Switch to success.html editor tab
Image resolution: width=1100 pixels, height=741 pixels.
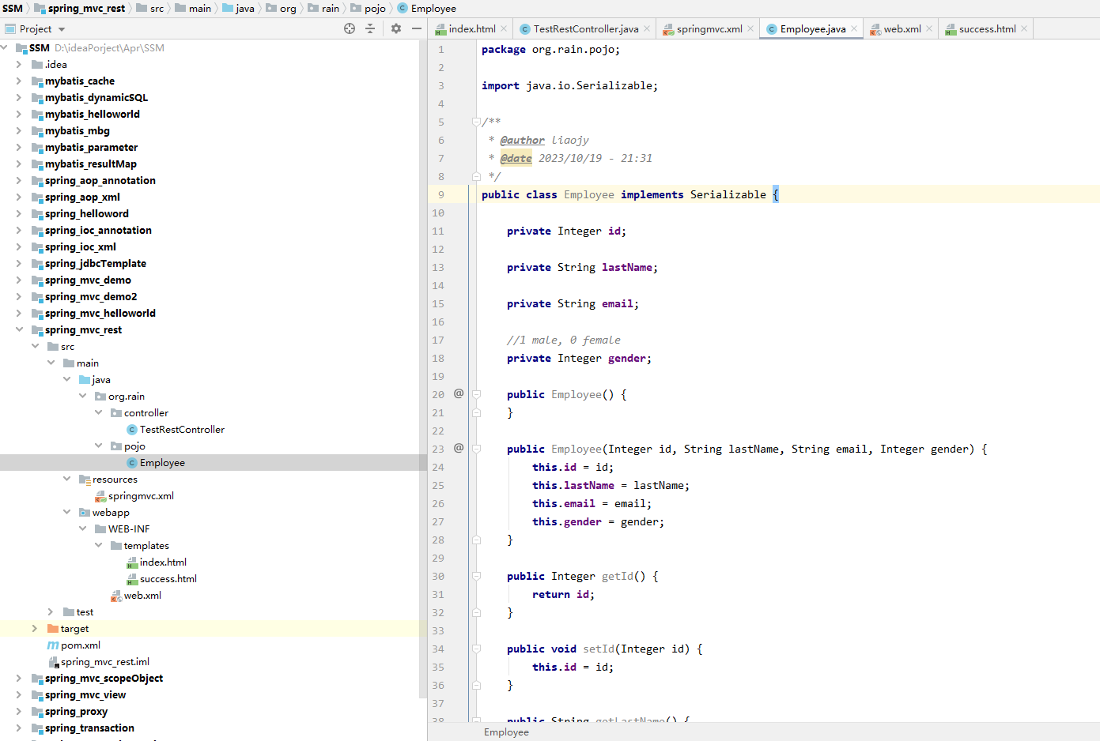pos(988,29)
